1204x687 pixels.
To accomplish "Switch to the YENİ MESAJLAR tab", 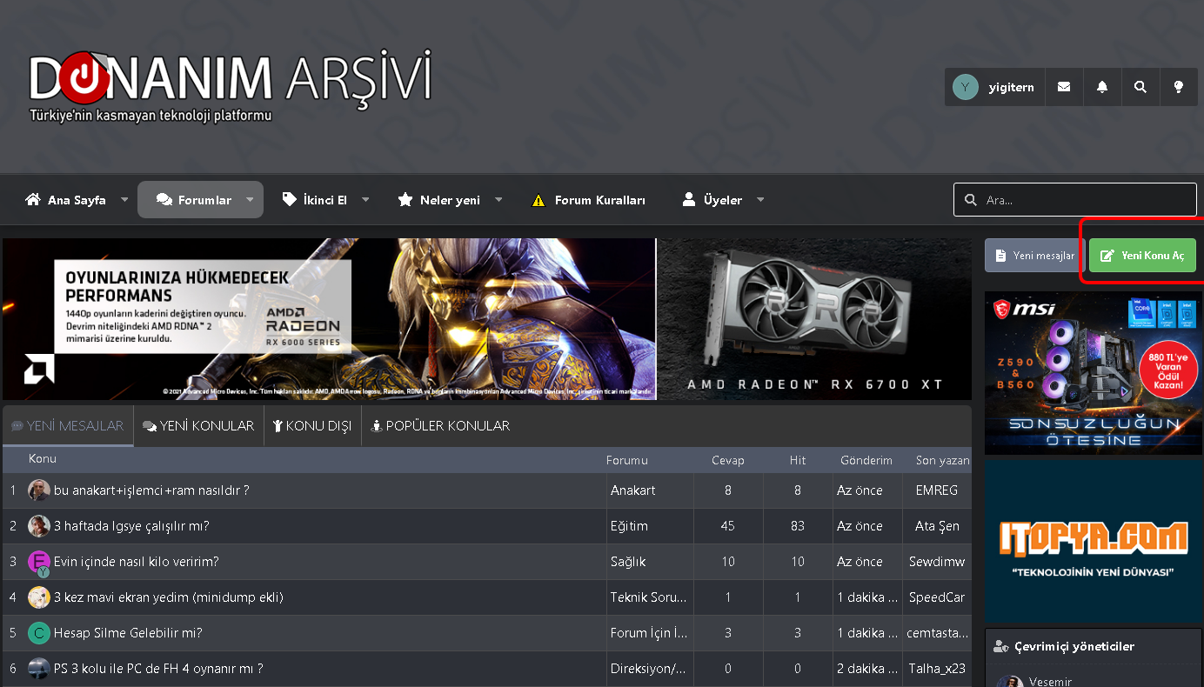I will (x=68, y=426).
